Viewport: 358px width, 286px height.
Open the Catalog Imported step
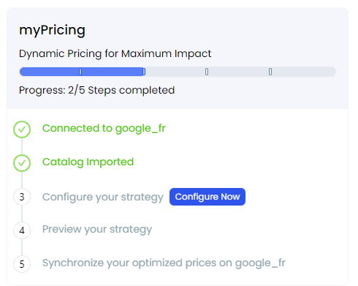[88, 162]
